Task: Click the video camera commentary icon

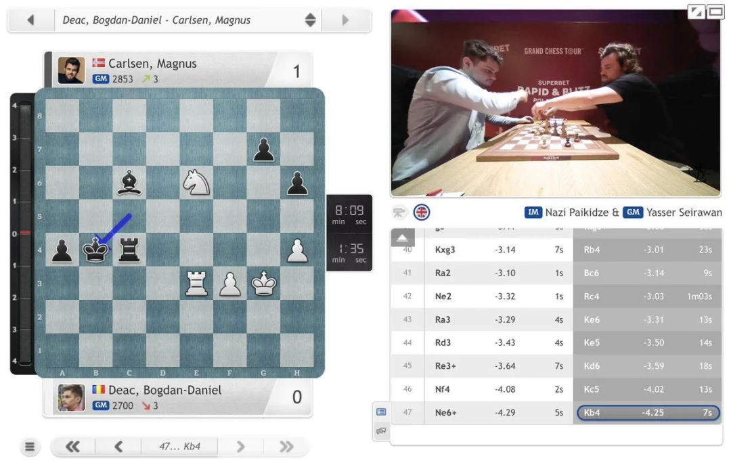Action: 399,213
